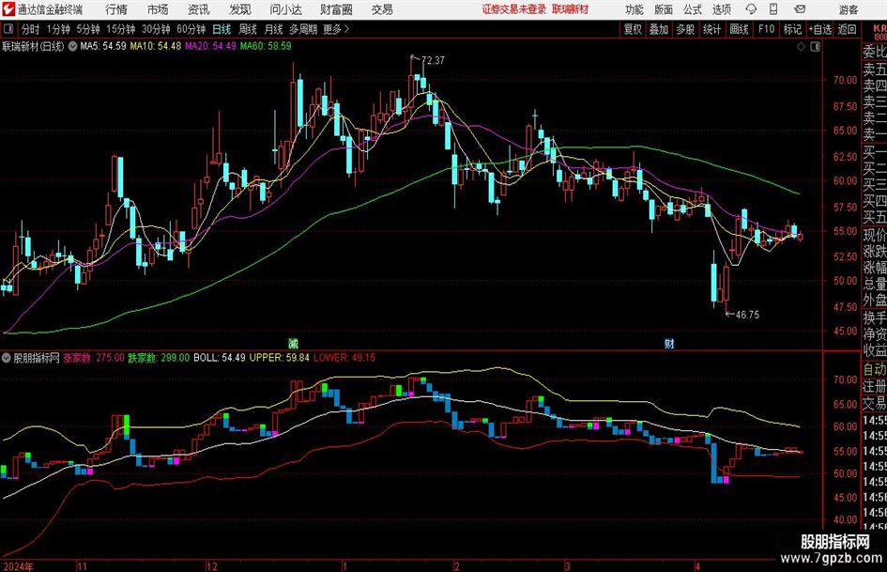The height and width of the screenshot is (572, 887).
Task: Click the 46.75 low price marker
Action: click(747, 315)
